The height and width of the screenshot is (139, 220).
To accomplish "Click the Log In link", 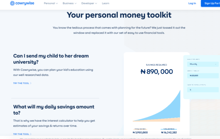I will coord(192,3).
